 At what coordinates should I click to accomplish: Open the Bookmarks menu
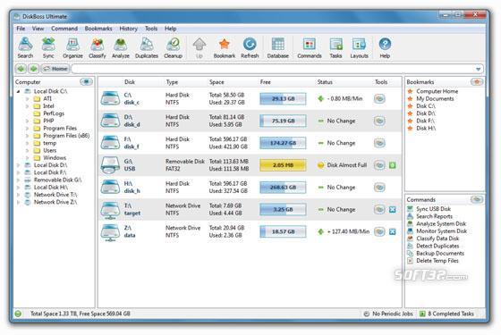click(x=98, y=29)
